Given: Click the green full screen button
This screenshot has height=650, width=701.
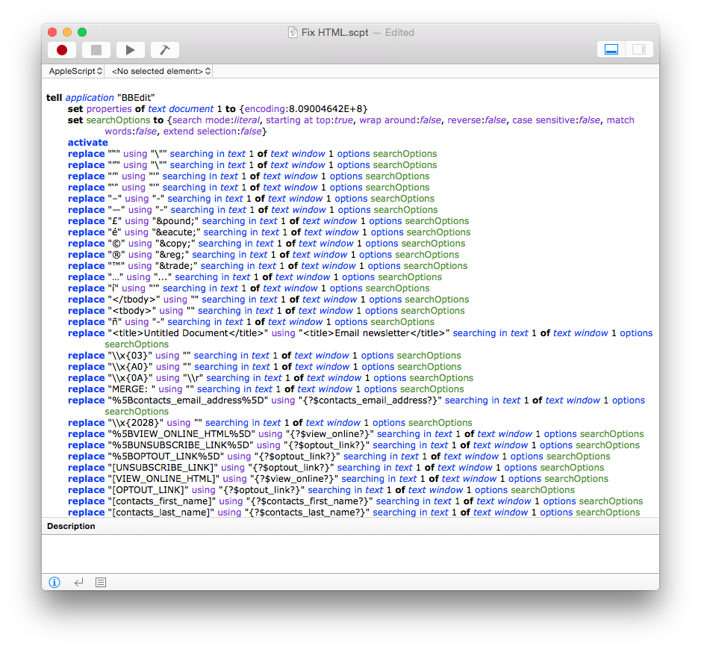Looking at the screenshot, I should pyautogui.click(x=82, y=32).
